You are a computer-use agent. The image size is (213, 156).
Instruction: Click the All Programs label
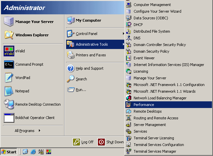pos(25,131)
